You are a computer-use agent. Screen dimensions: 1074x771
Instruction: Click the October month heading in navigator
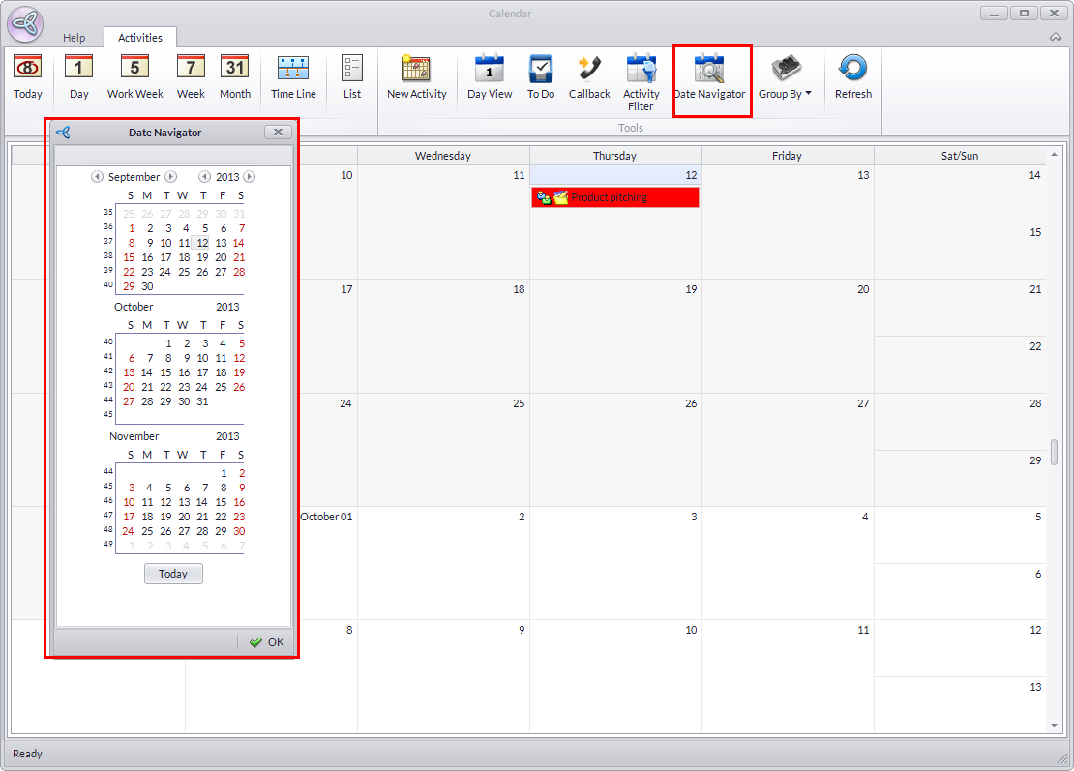pos(134,307)
